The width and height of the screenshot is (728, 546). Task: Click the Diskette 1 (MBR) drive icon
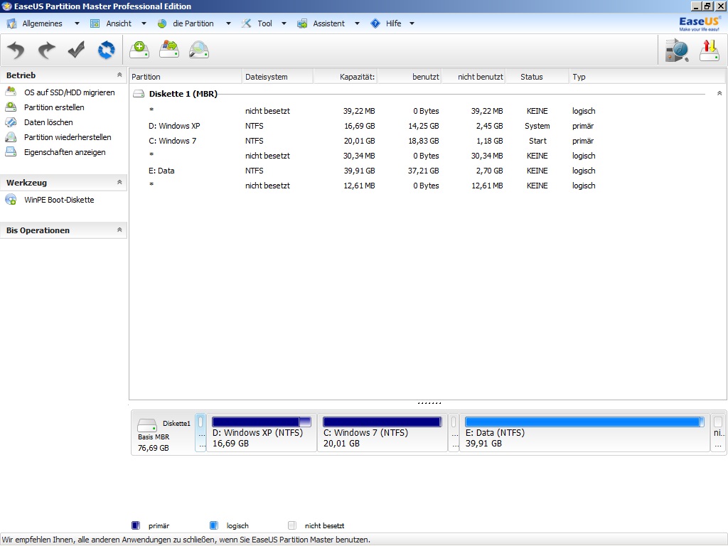[139, 94]
